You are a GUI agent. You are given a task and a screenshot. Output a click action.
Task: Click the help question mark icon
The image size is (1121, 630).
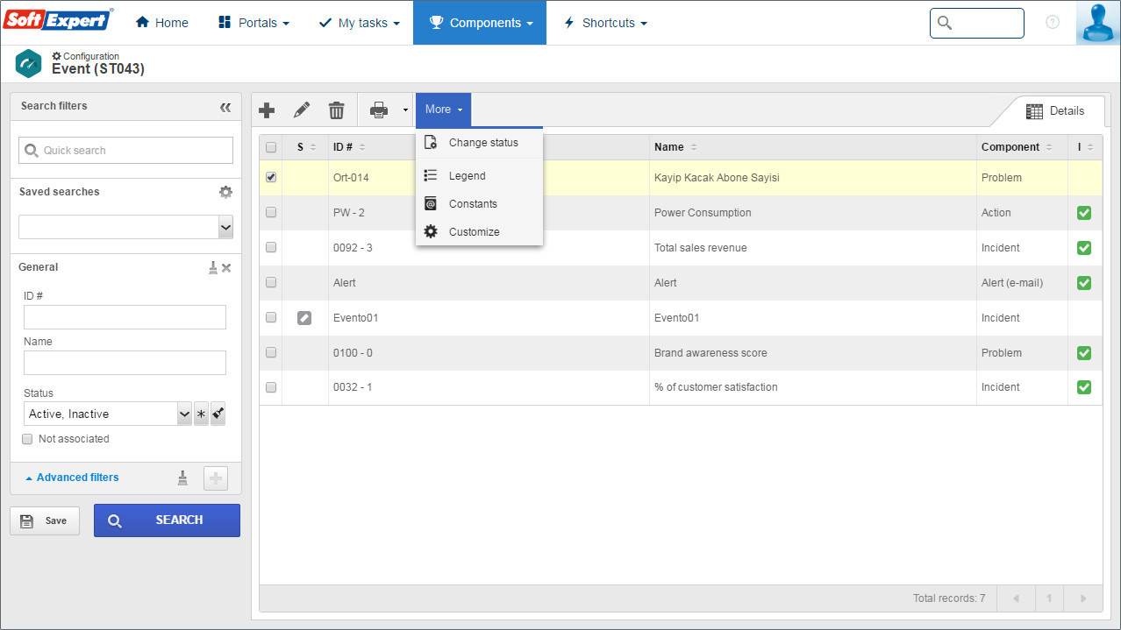[1053, 23]
